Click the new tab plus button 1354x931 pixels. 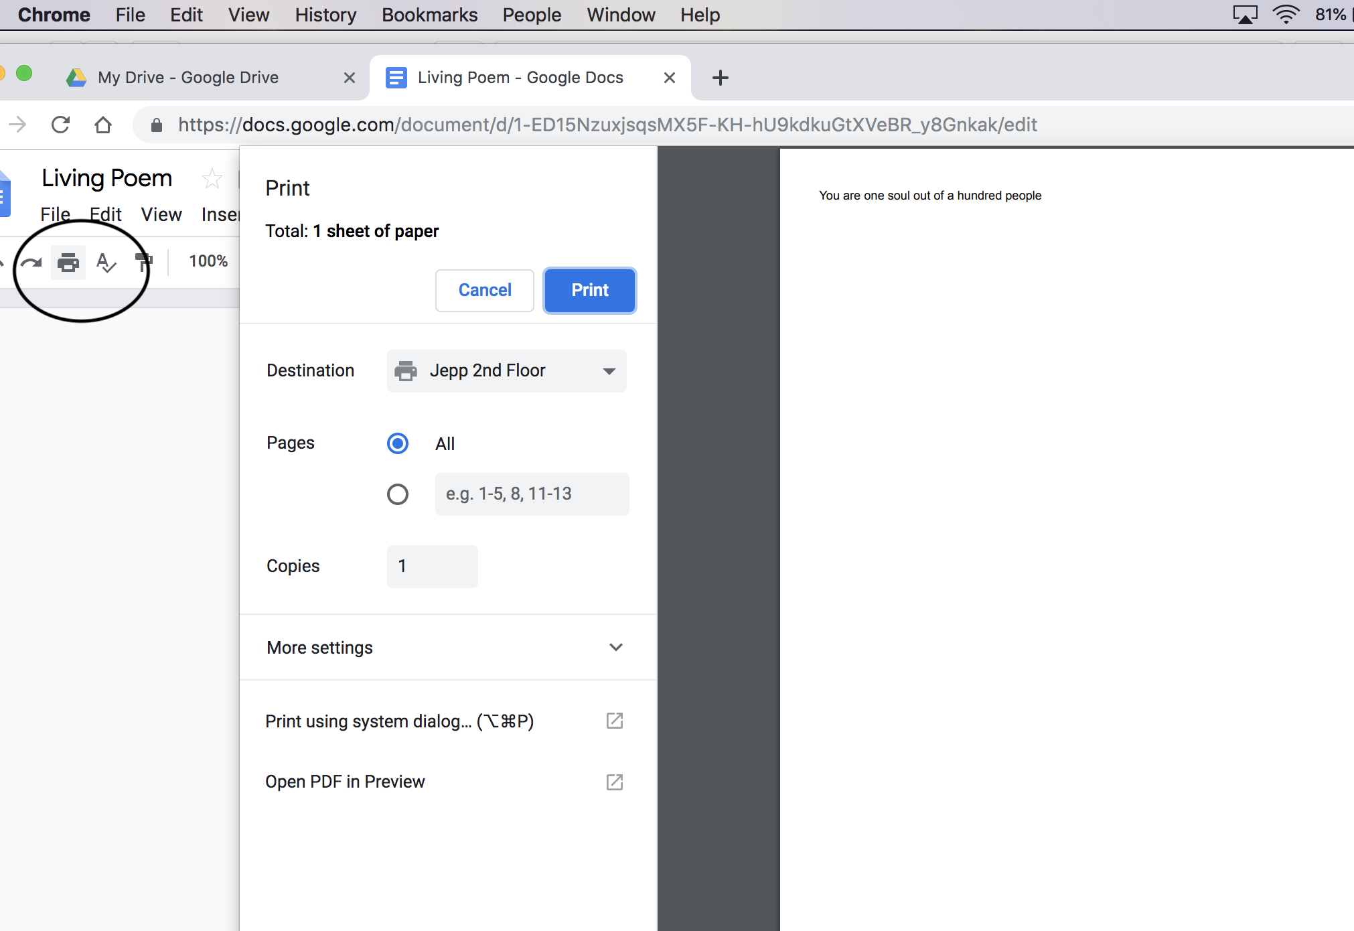[x=719, y=77]
